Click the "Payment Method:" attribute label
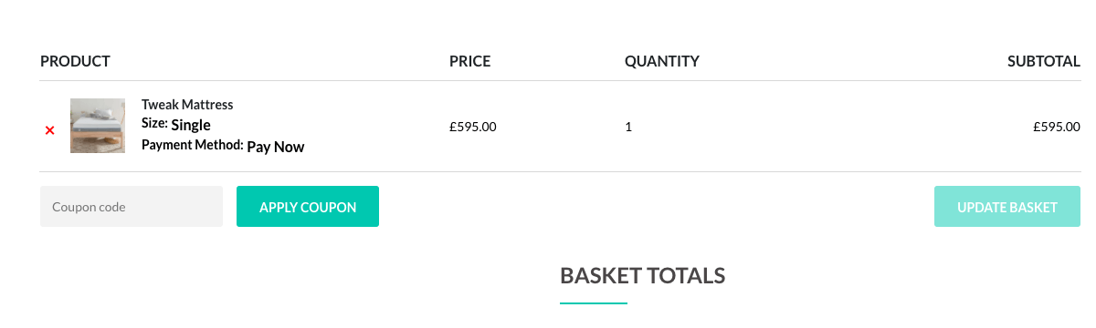 tap(193, 144)
